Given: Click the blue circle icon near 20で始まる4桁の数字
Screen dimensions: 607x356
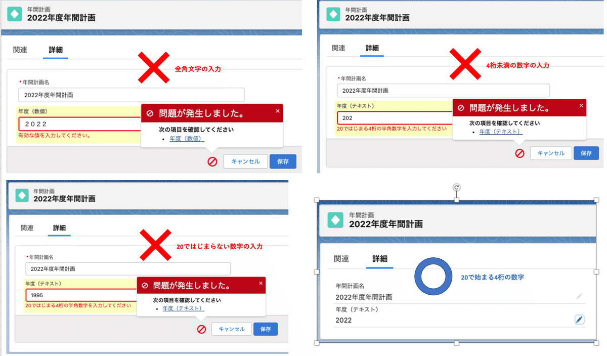Looking at the screenshot, I should (x=433, y=276).
